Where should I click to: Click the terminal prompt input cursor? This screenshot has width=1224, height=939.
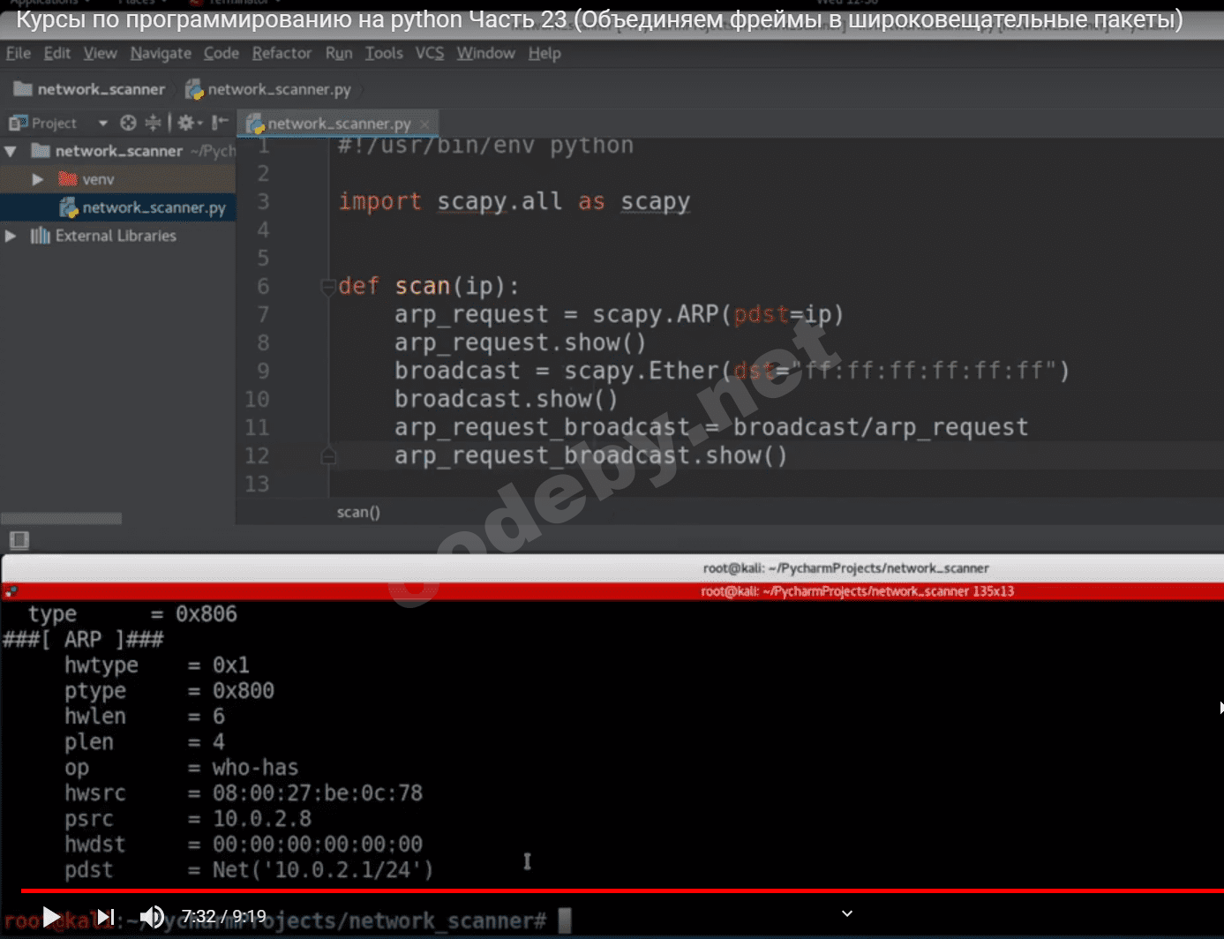[565, 921]
